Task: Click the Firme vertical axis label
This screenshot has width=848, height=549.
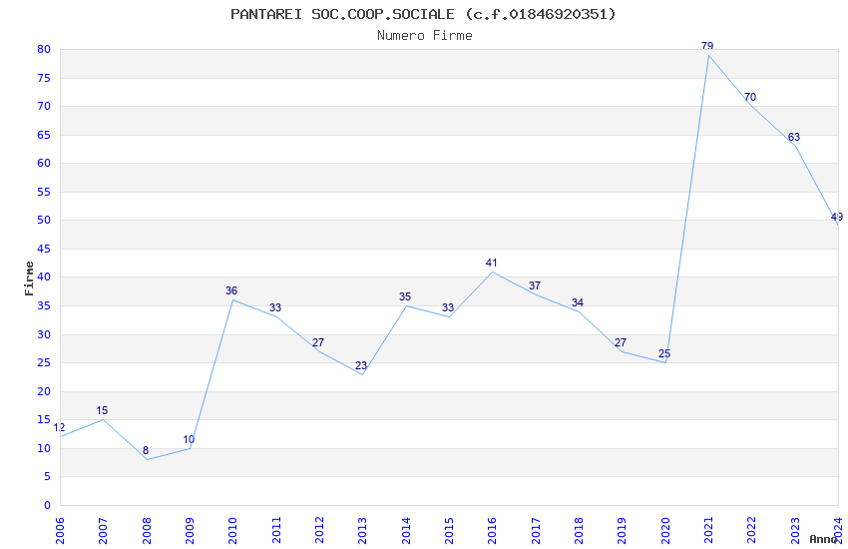Action: click(x=29, y=278)
